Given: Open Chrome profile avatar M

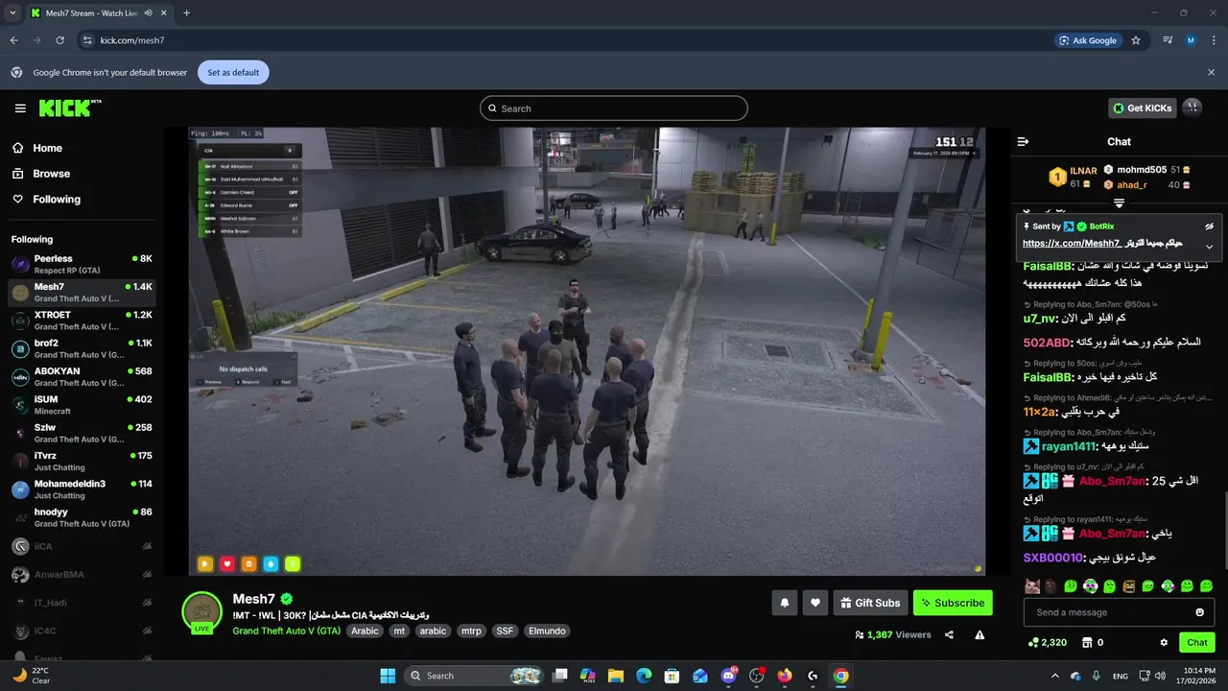Looking at the screenshot, I should (1191, 40).
